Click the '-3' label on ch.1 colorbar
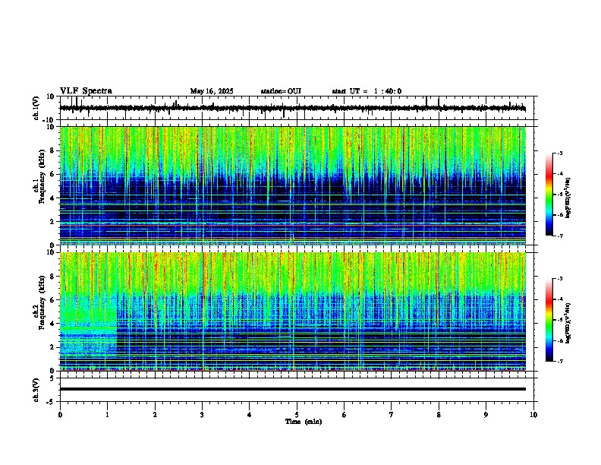Image resolution: width=601 pixels, height=465 pixels. [x=559, y=153]
